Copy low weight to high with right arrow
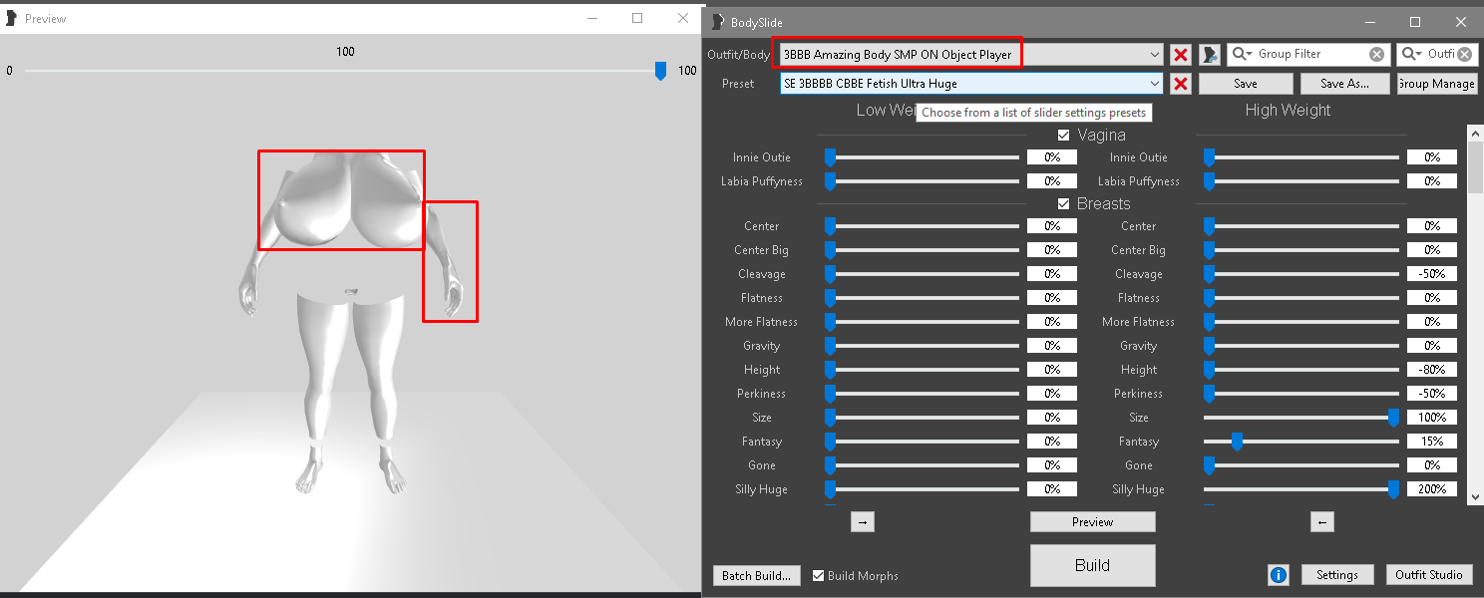Image resolution: width=1484 pixels, height=598 pixels. point(863,522)
